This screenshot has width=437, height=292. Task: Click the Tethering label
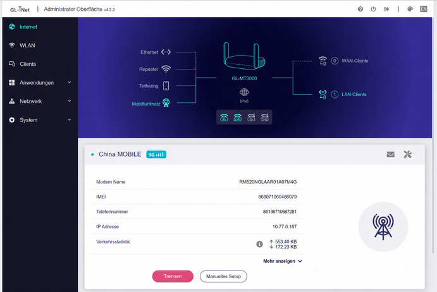(x=149, y=86)
